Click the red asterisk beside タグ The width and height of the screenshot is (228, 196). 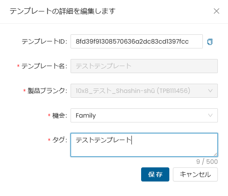coord(49,140)
